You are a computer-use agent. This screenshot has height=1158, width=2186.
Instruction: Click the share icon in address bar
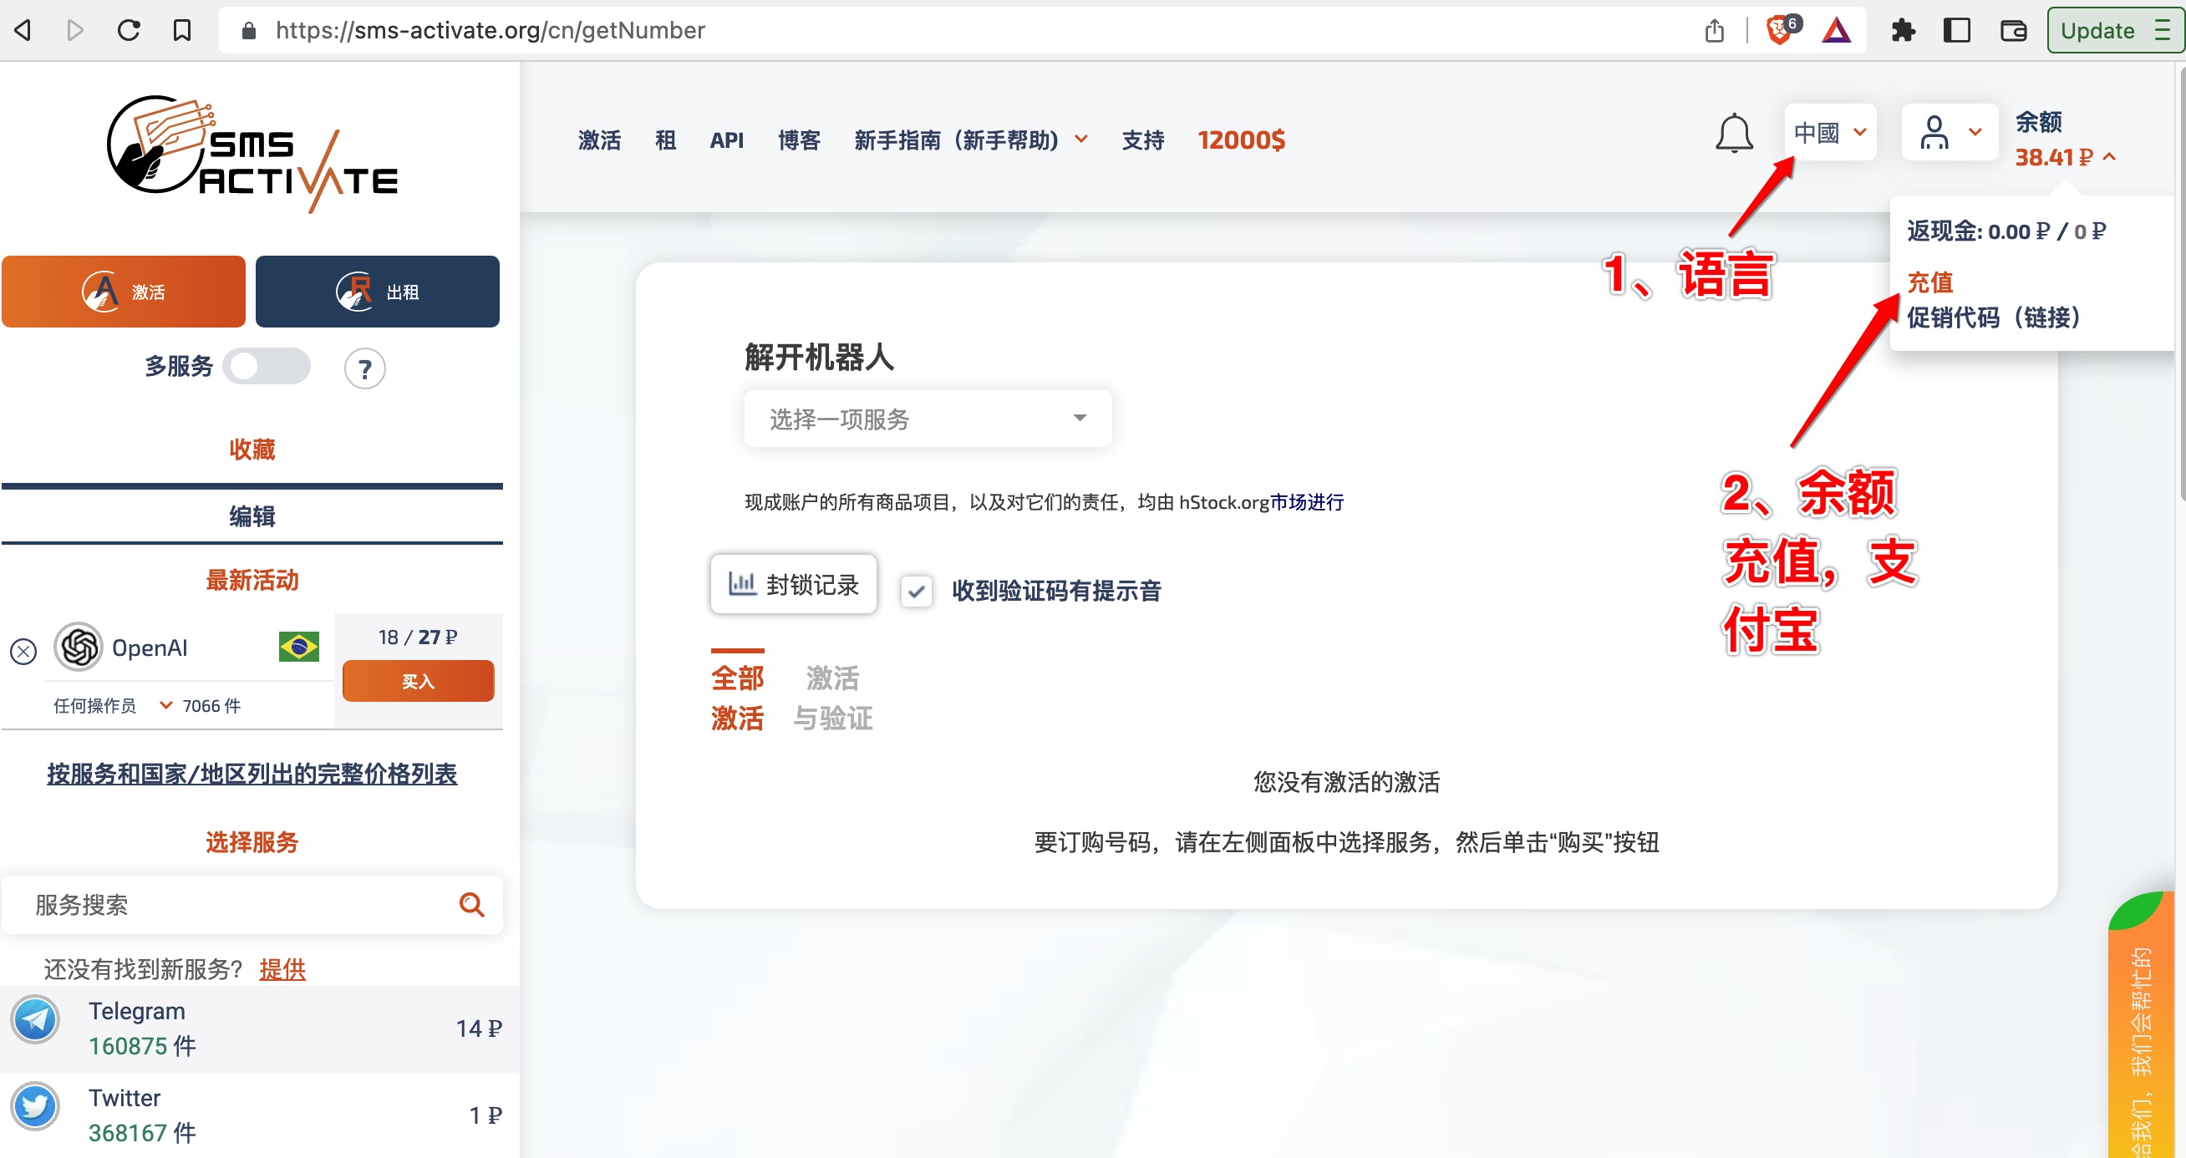click(1714, 31)
